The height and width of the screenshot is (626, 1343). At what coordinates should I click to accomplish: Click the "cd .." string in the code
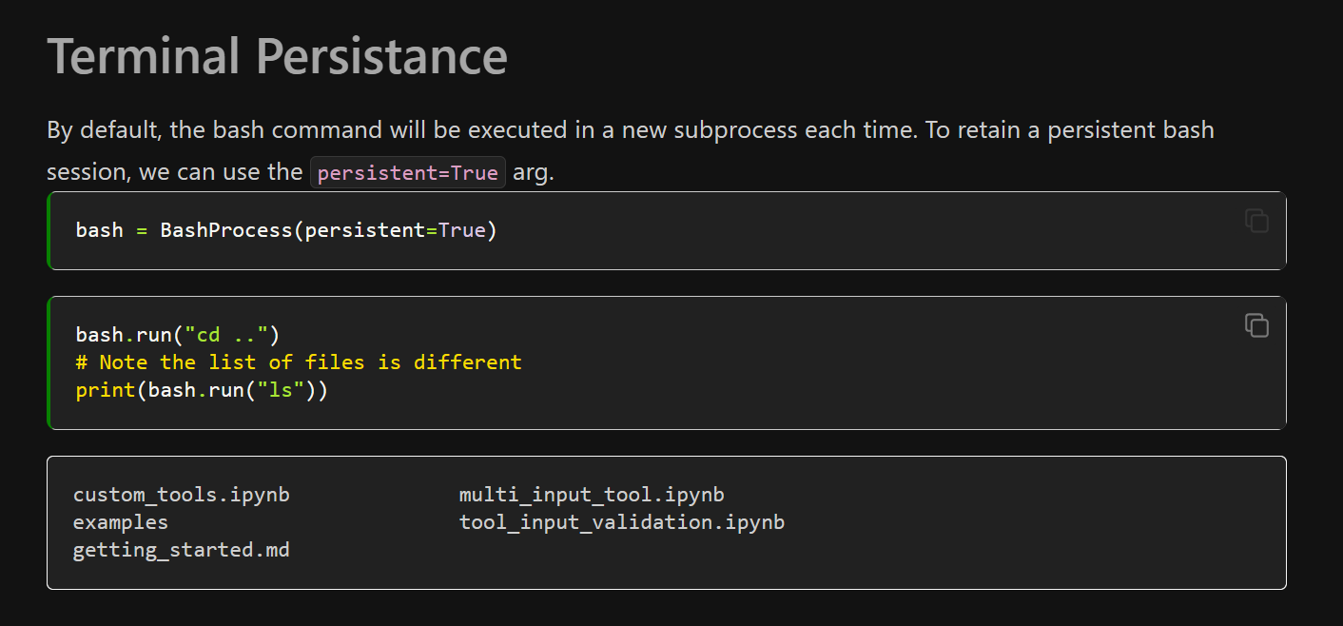[x=226, y=335]
